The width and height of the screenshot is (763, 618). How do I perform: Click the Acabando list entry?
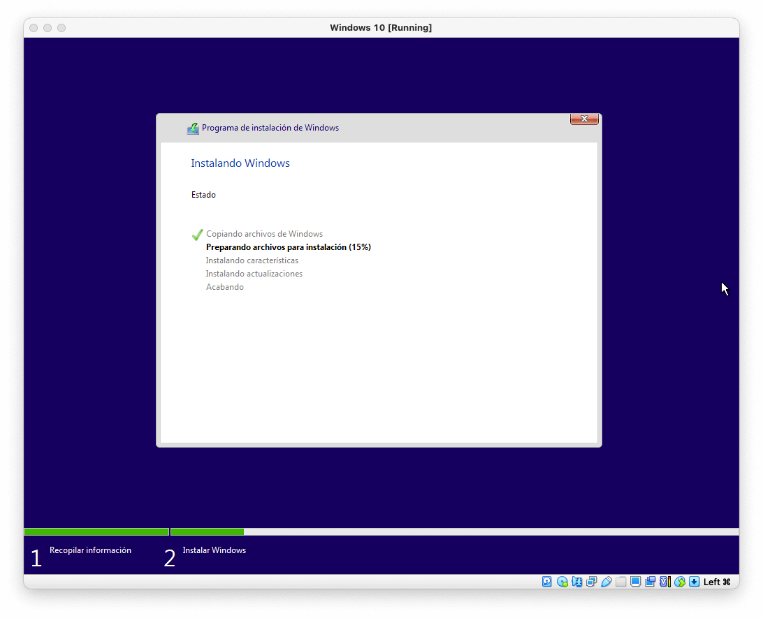tap(224, 286)
